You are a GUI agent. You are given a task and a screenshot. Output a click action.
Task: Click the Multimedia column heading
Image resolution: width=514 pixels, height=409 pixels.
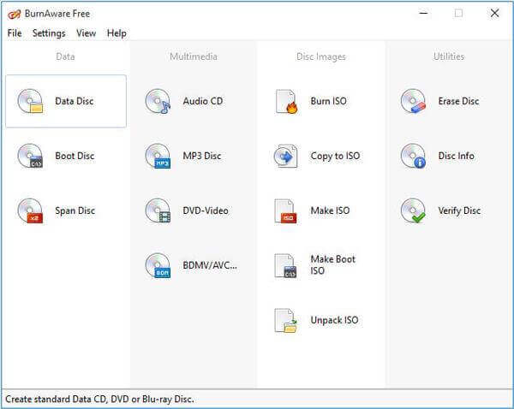(194, 56)
